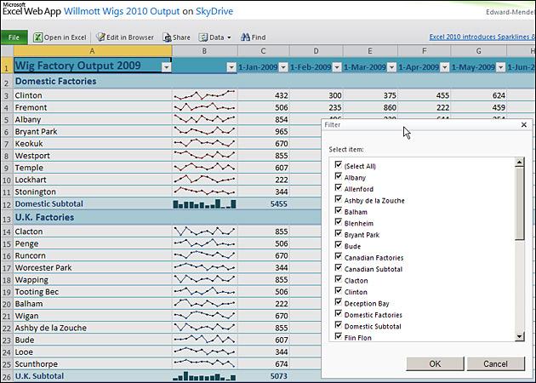Open the Willmott Wigs 2010 Output link

click(122, 11)
